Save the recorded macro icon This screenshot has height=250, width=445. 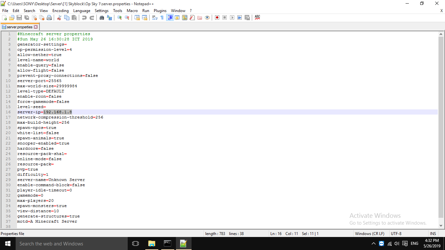[247, 18]
